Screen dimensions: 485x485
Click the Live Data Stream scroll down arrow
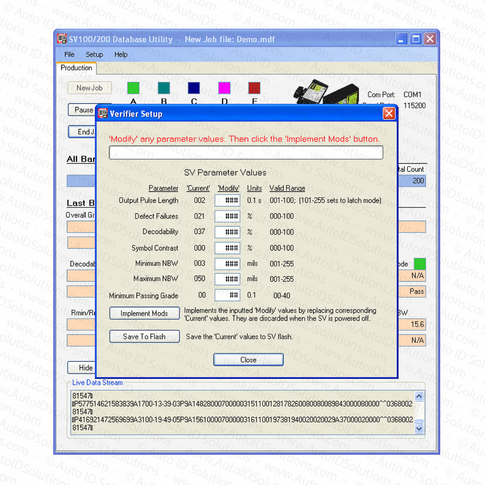coord(419,428)
